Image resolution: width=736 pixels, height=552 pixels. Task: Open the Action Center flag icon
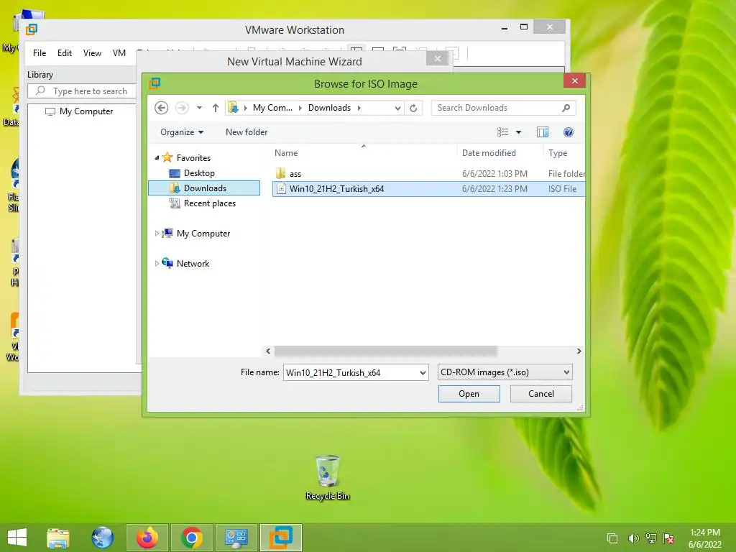tap(668, 538)
